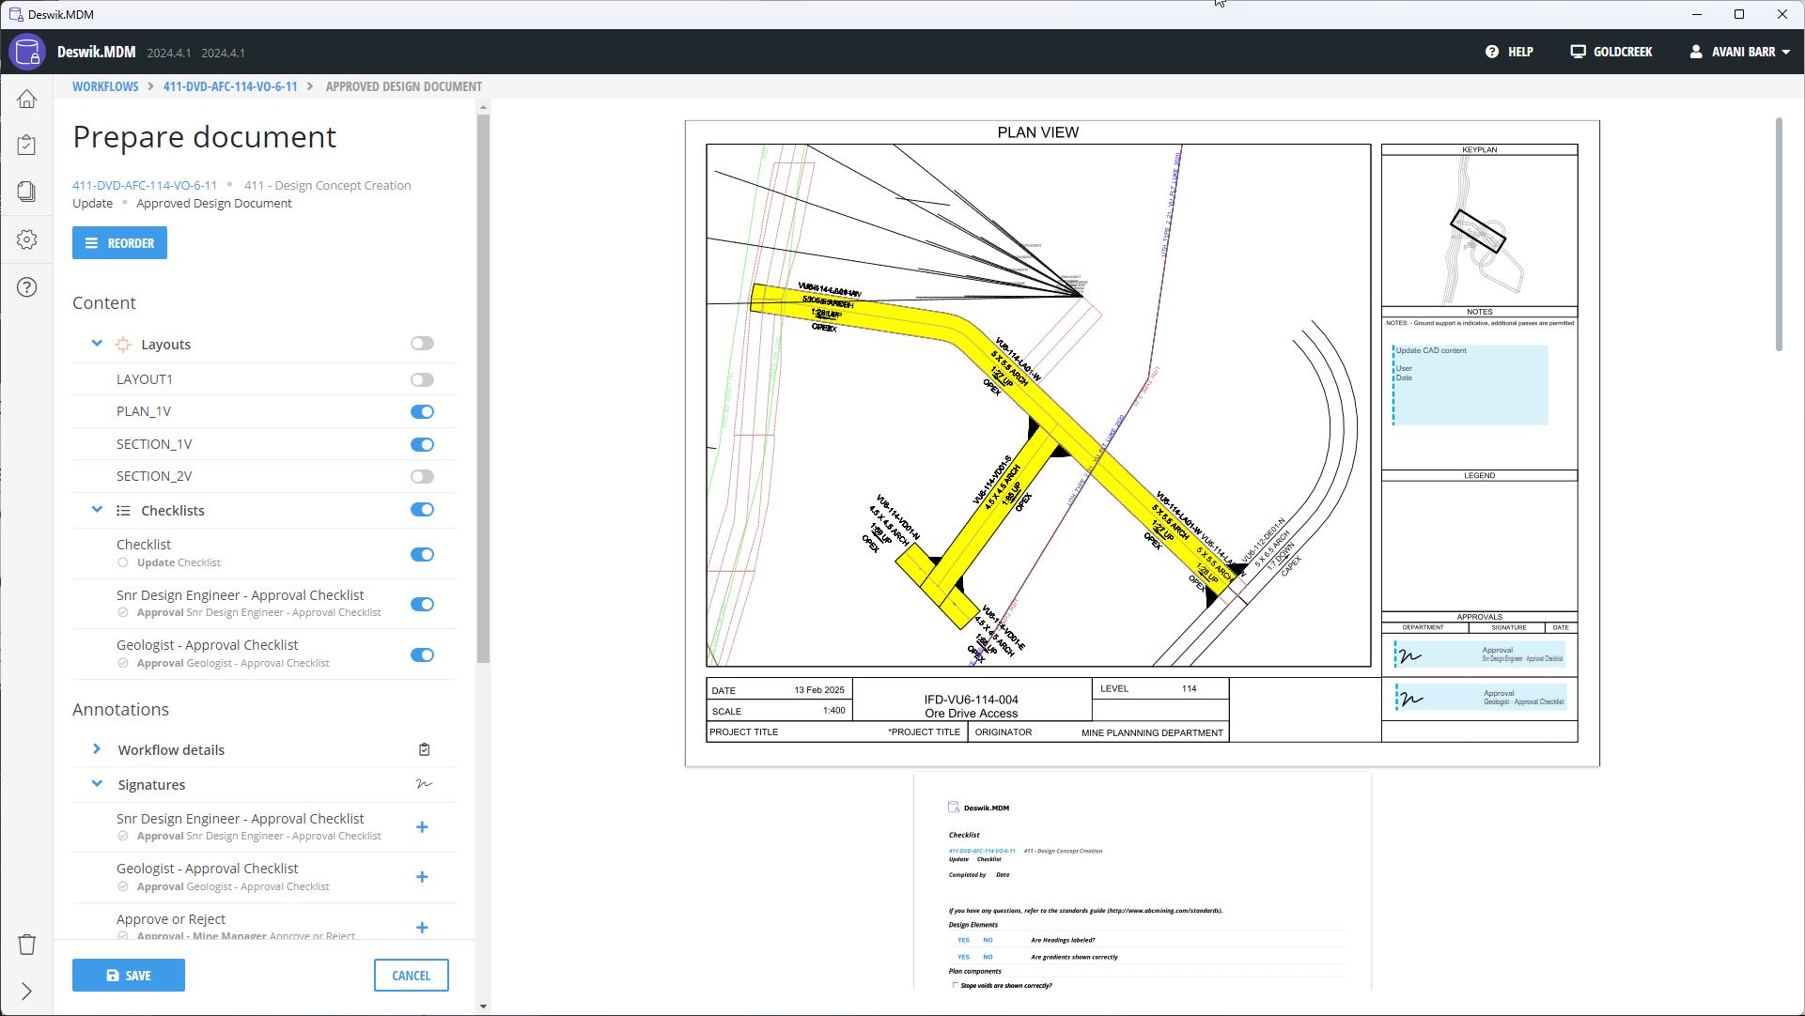Viewport: 1805px width, 1016px height.
Task: Click the Layouts crosshair icon
Action: point(123,345)
